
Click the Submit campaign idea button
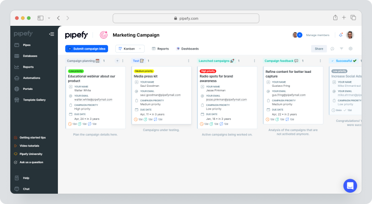coord(87,49)
